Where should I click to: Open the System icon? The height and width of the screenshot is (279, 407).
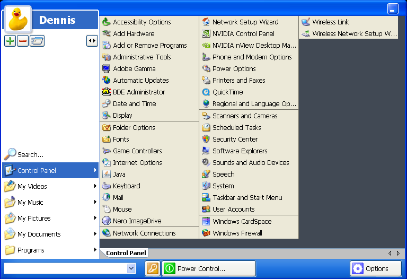point(206,186)
